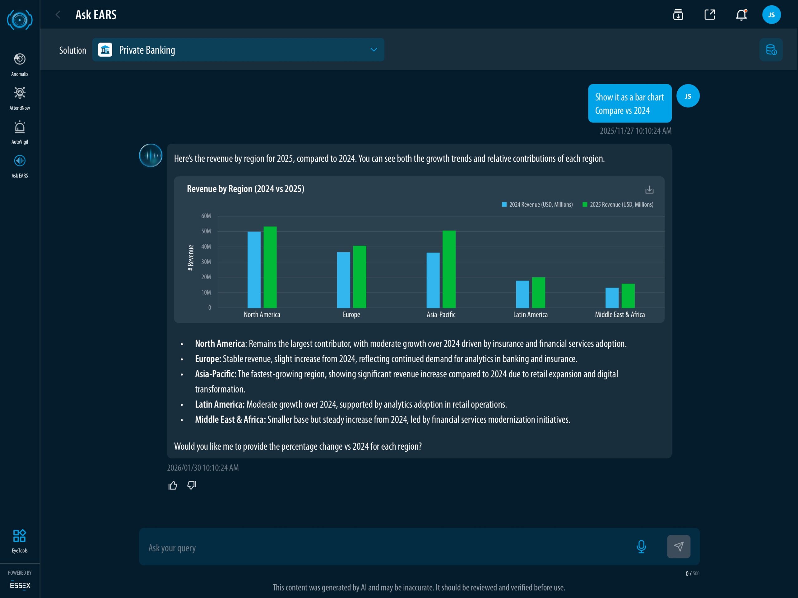The width and height of the screenshot is (798, 598).
Task: Give thumbs up to the response
Action: [173, 486]
